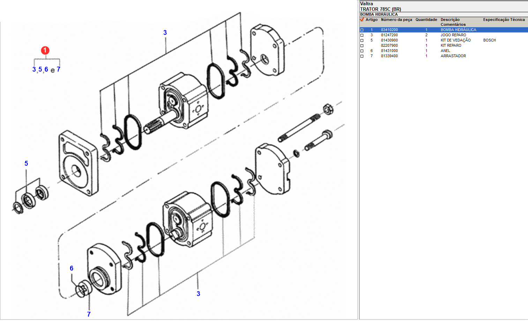The image size is (528, 321).
Task: Tick the checkbox for part 83410200
Action: pos(362,30)
